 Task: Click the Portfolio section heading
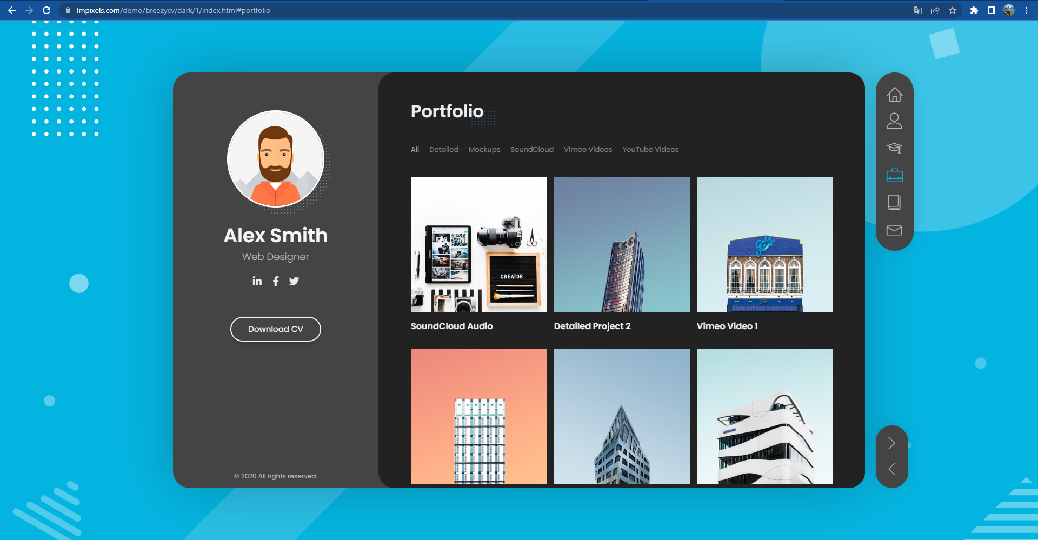tap(447, 111)
